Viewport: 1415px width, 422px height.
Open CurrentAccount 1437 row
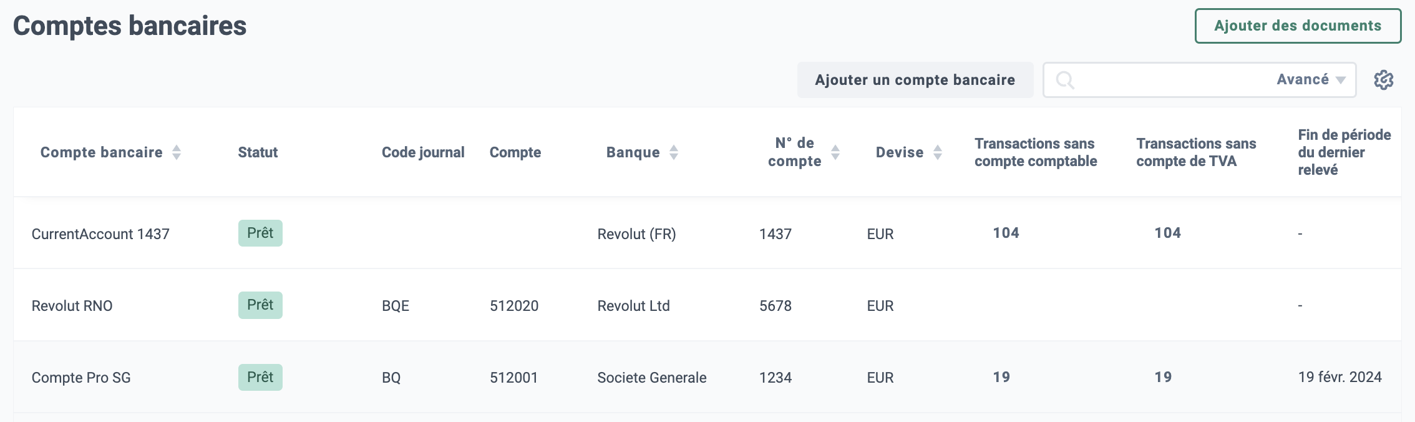point(707,233)
